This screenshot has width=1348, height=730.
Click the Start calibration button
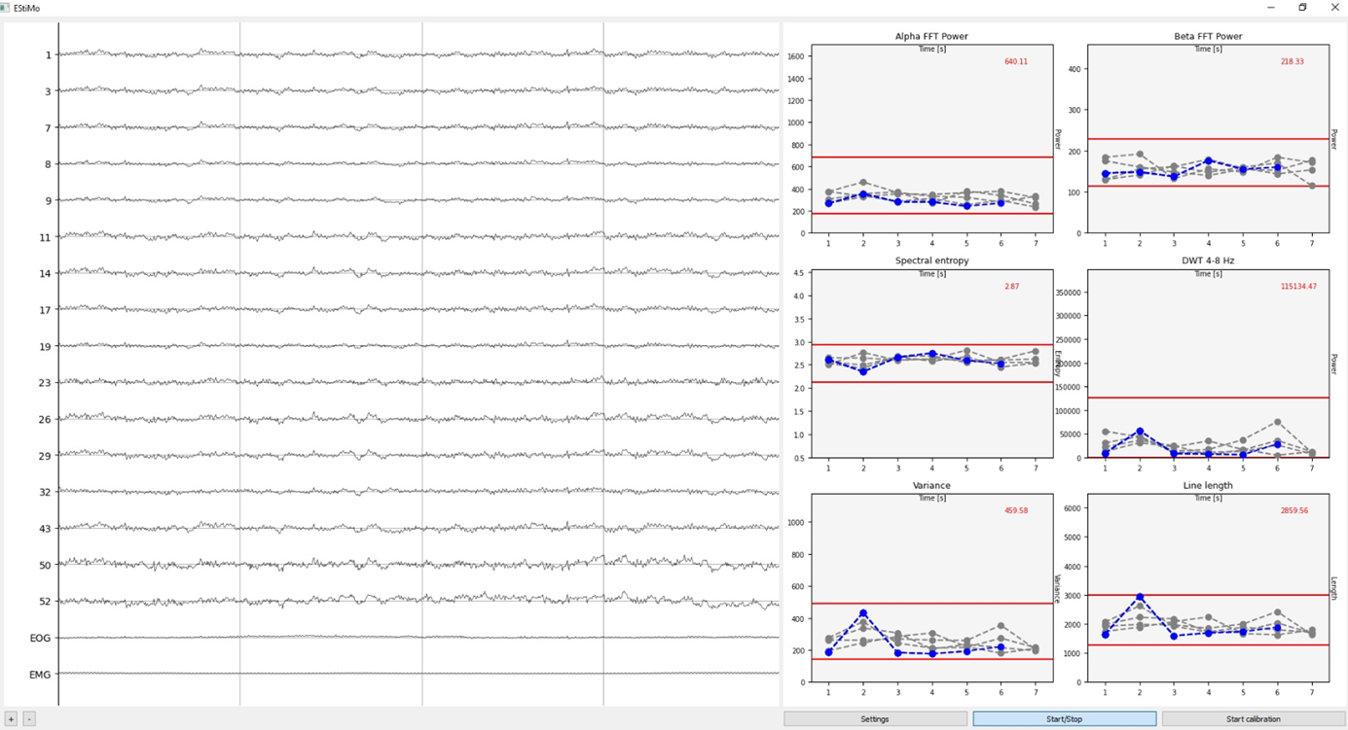point(1253,719)
